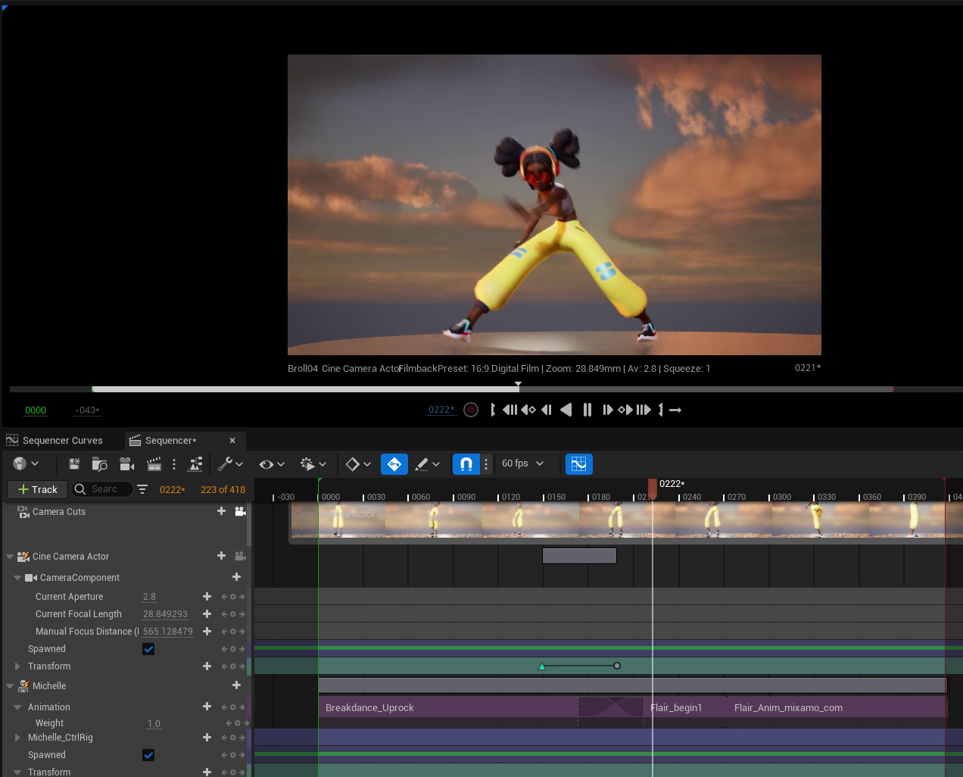Uncheck Spawned checkbox under Michelle

click(148, 755)
